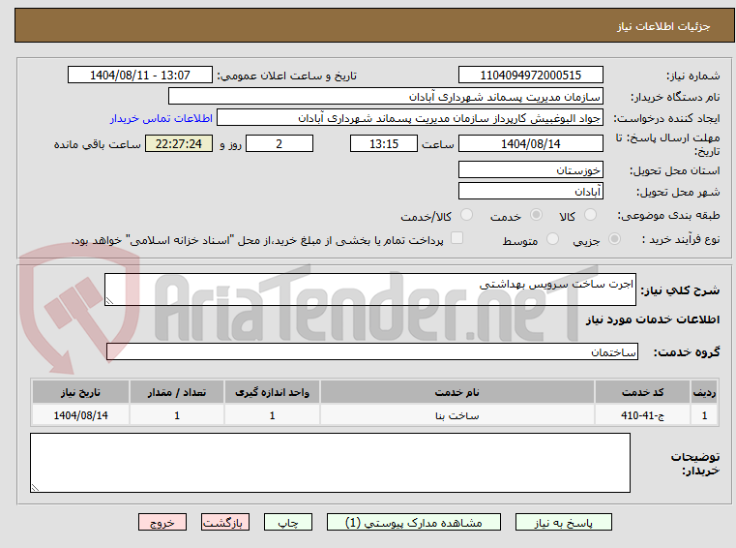Image resolution: width=736 pixels, height=548 pixels.
Task: Select the خدمت radio button
Action: pos(536,215)
